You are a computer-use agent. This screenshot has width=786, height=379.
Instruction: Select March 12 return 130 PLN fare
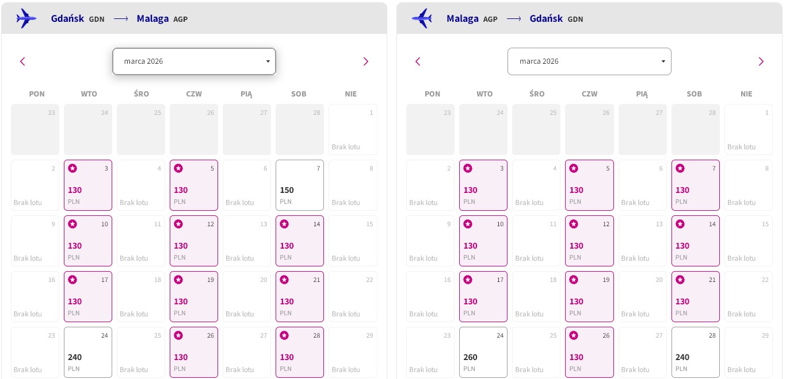[590, 241]
